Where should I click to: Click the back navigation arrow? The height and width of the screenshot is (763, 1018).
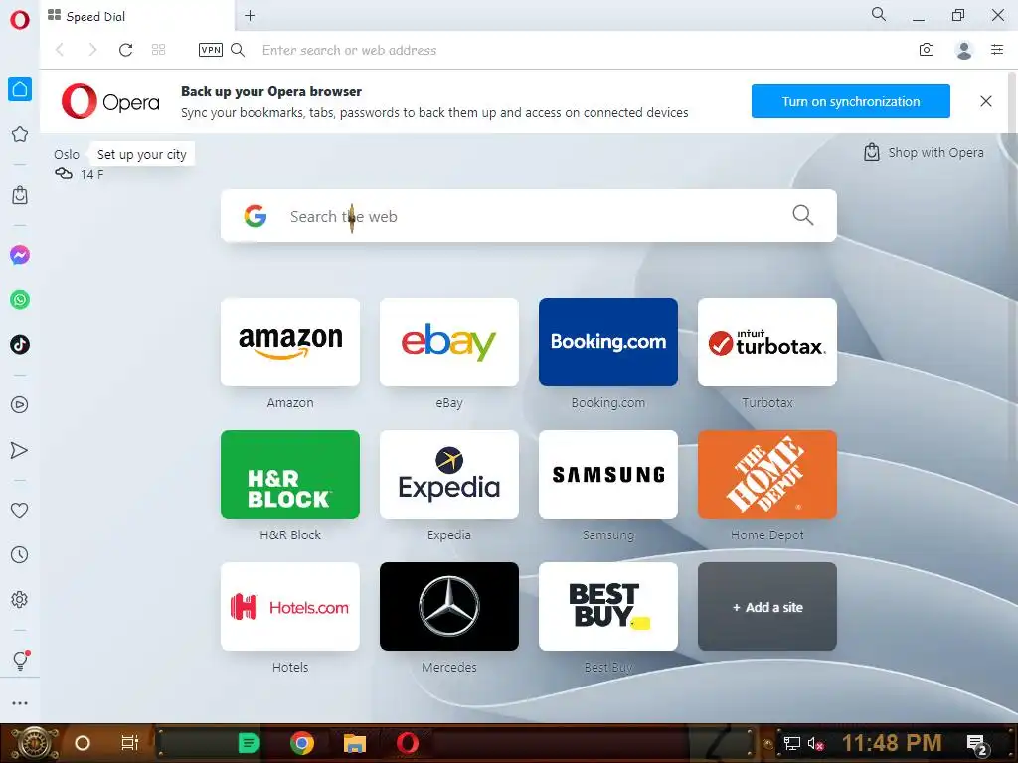tap(60, 50)
